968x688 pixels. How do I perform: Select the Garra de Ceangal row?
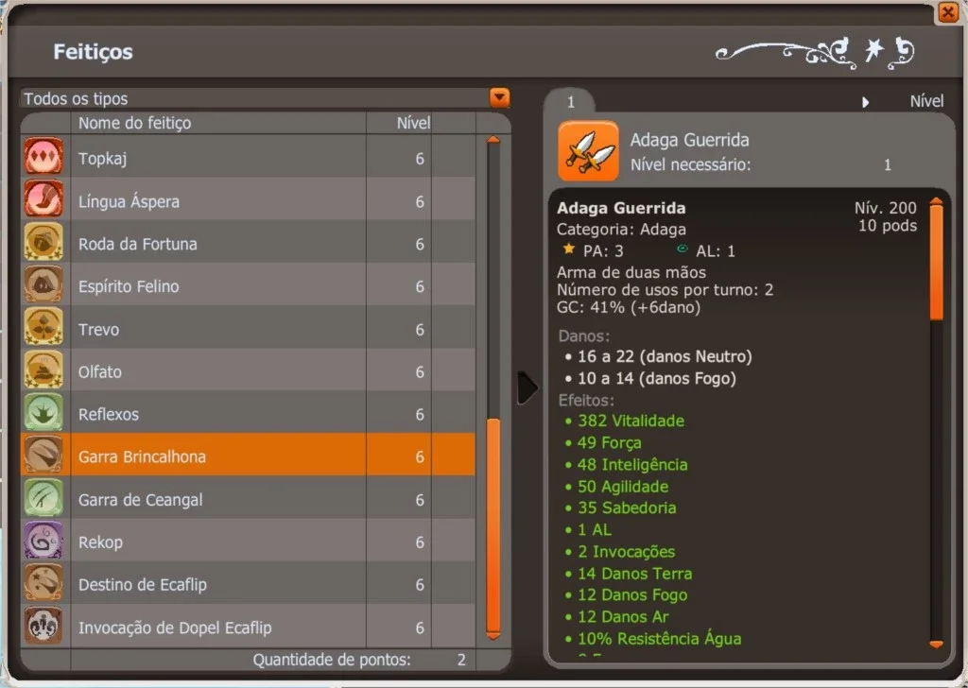point(249,497)
